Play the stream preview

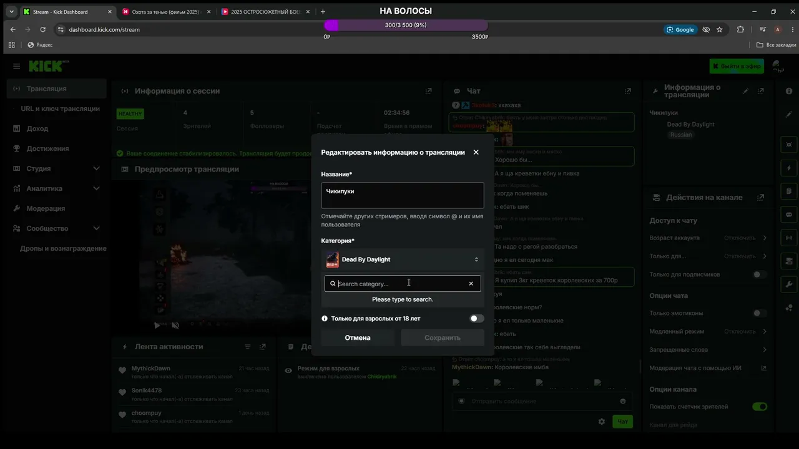[157, 325]
